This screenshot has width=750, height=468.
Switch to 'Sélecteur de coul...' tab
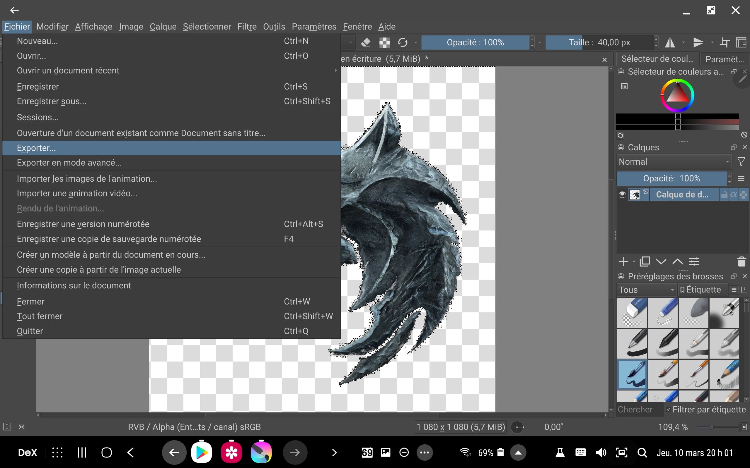(657, 59)
